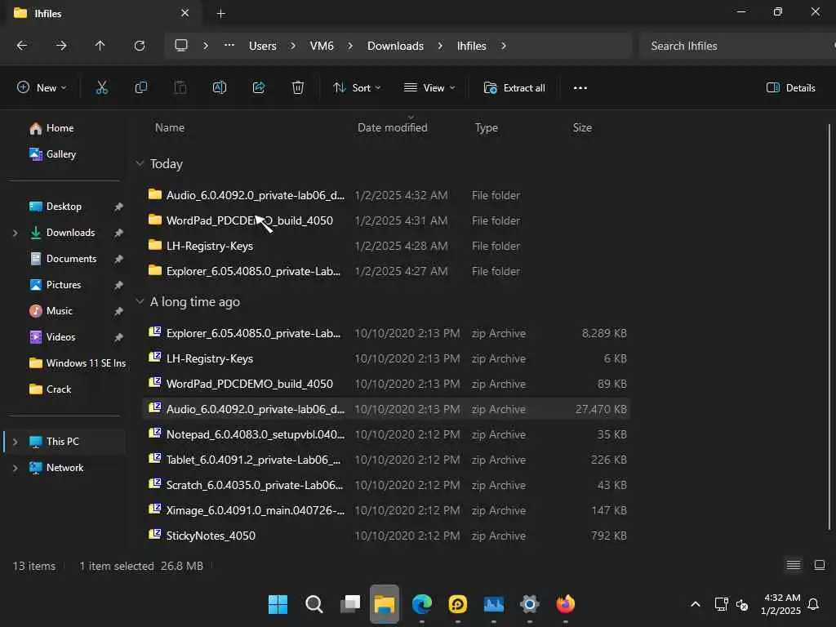Open chevron after lhfiles breadcrumb
Viewport: 836px width, 627px height.
click(x=503, y=46)
